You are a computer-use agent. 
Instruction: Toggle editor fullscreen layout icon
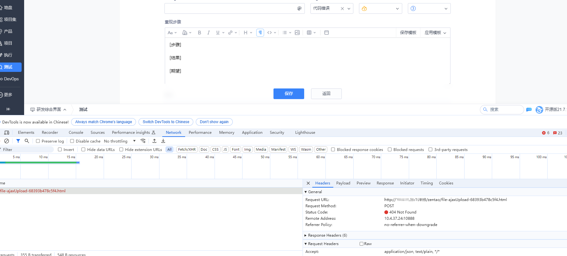(x=326, y=33)
